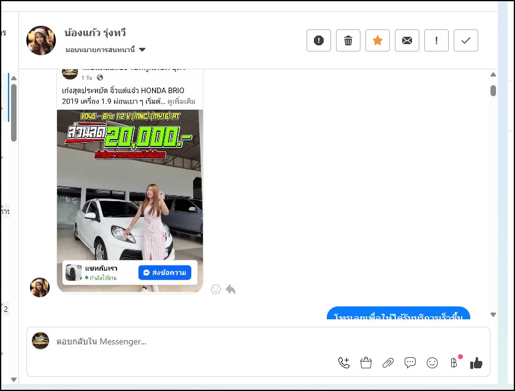Toggle the orange star follow-up marker
This screenshot has height=391, width=515.
coord(378,40)
